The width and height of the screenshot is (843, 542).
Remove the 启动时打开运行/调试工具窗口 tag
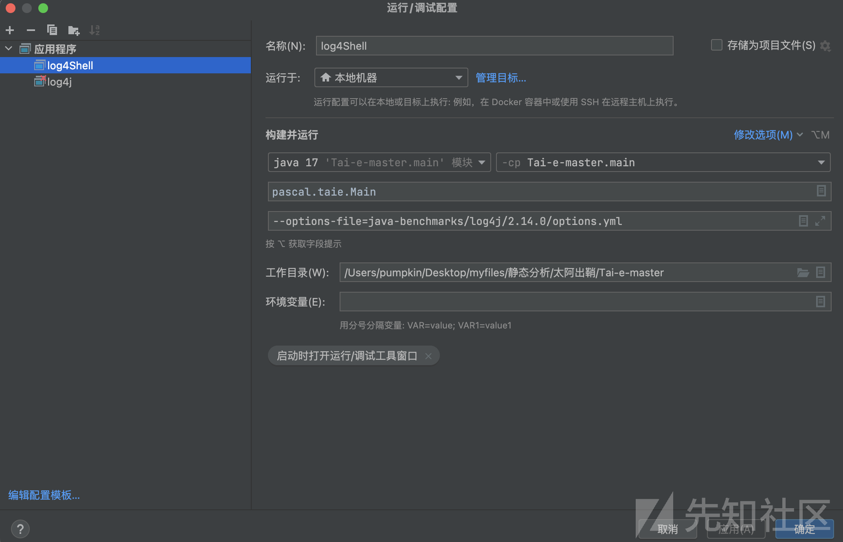428,356
